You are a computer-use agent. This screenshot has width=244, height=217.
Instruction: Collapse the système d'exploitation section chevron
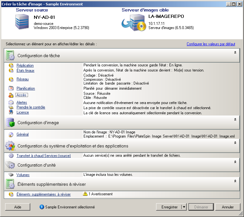[235, 143]
